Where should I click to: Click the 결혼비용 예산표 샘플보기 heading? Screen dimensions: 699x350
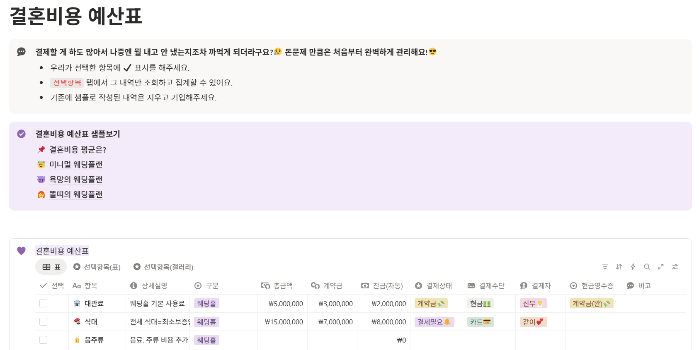[x=78, y=134]
